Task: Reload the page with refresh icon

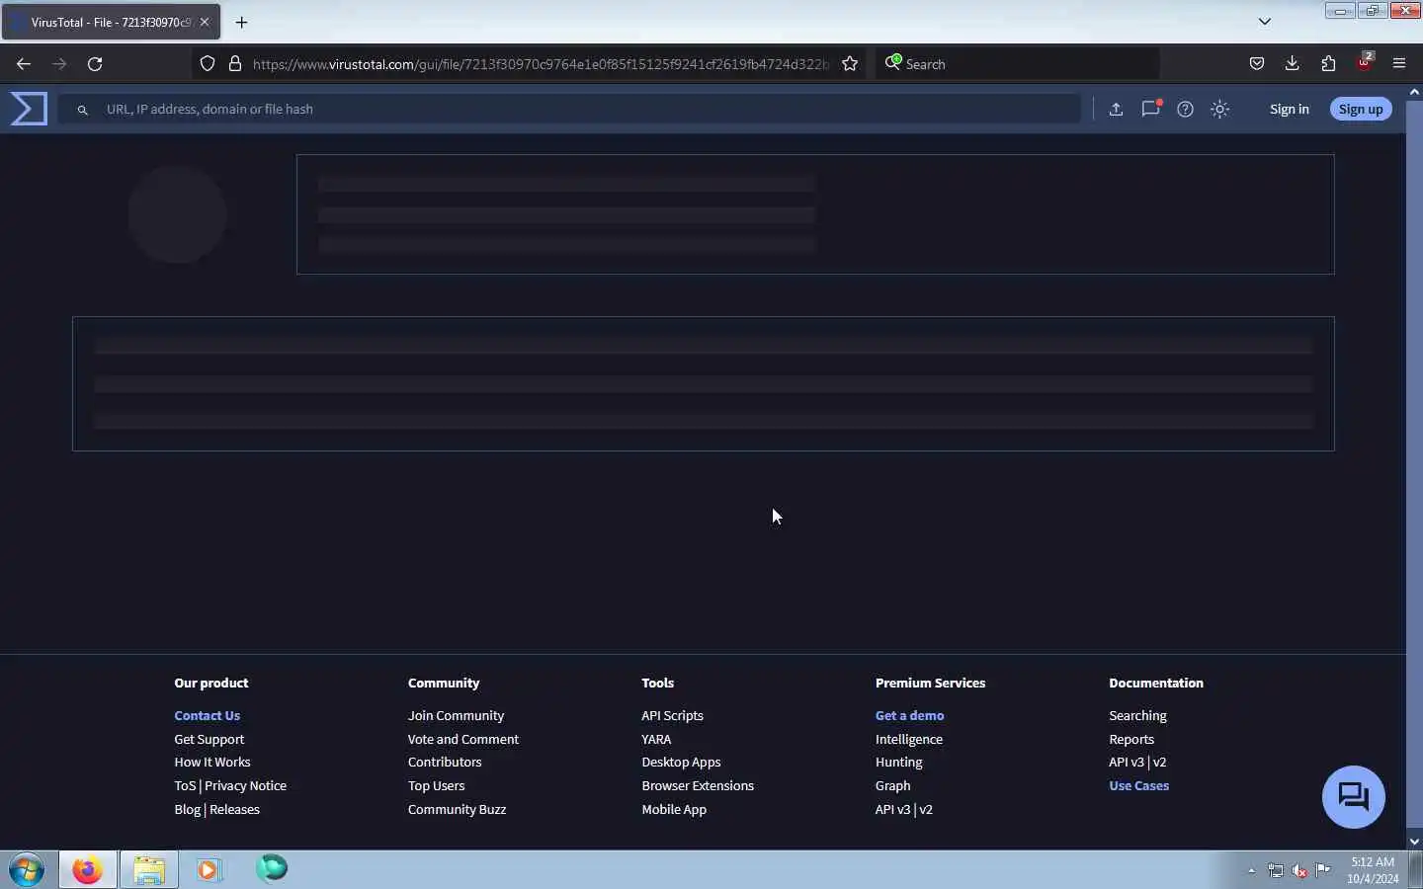Action: (95, 64)
